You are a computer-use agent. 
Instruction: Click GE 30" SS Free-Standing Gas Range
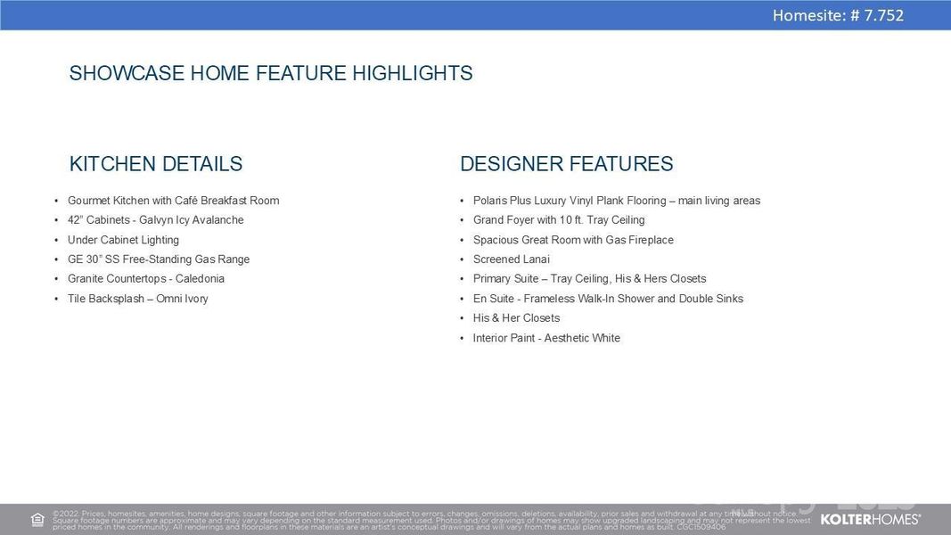[x=159, y=259]
